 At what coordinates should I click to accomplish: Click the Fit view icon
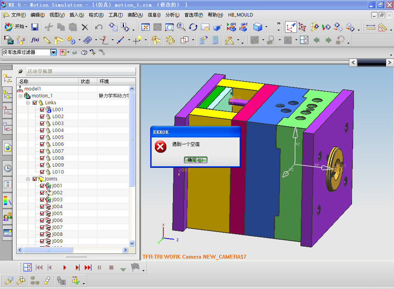click(145, 27)
